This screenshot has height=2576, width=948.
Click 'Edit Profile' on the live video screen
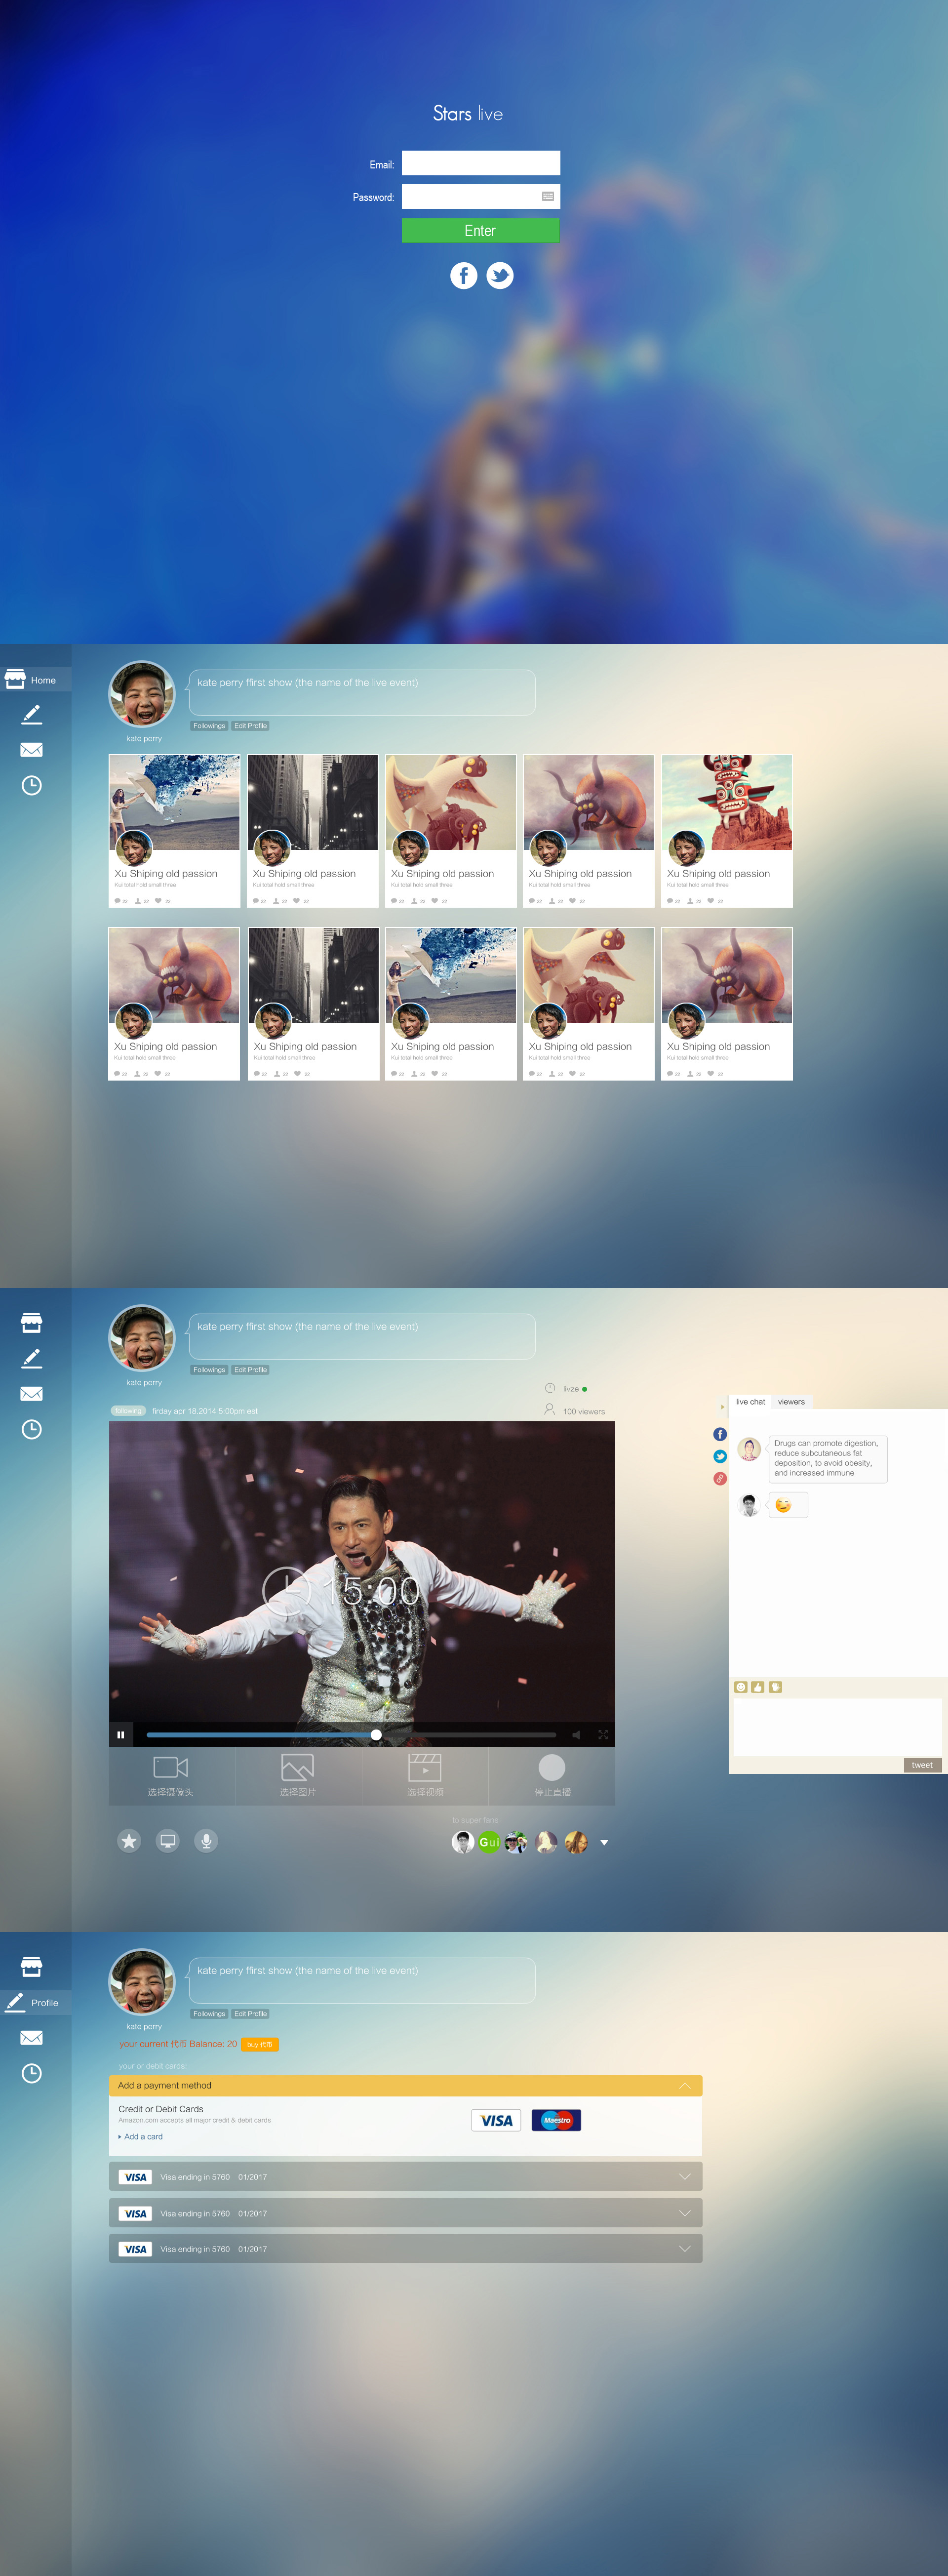pyautogui.click(x=250, y=1370)
